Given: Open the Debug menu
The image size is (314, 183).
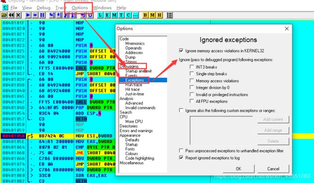Looking at the screenshot, I should (x=43, y=8).
